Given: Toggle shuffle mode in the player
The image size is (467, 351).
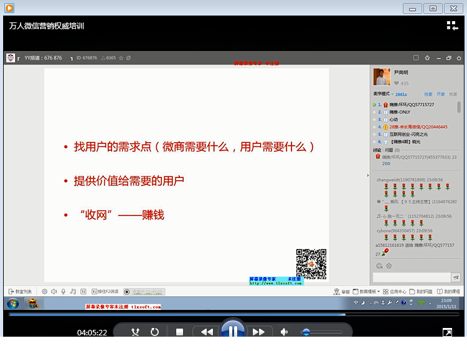Looking at the screenshot, I should pyautogui.click(x=136, y=332).
